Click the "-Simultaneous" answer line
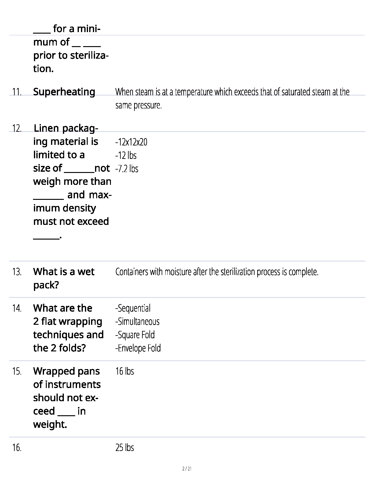The height and width of the screenshot is (484, 374). [x=137, y=321]
